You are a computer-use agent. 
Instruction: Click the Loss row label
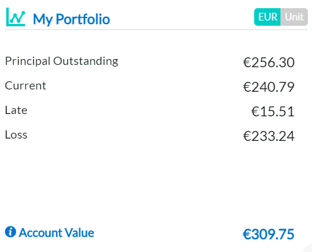tap(16, 134)
